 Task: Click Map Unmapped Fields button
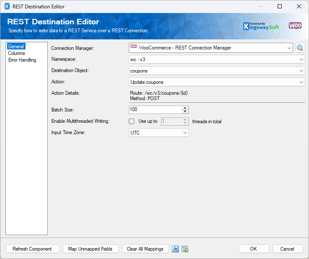[x=91, y=249]
